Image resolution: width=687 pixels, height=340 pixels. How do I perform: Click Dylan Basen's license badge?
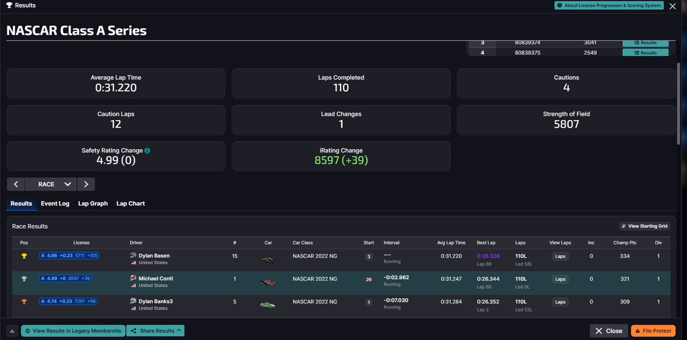pos(69,256)
